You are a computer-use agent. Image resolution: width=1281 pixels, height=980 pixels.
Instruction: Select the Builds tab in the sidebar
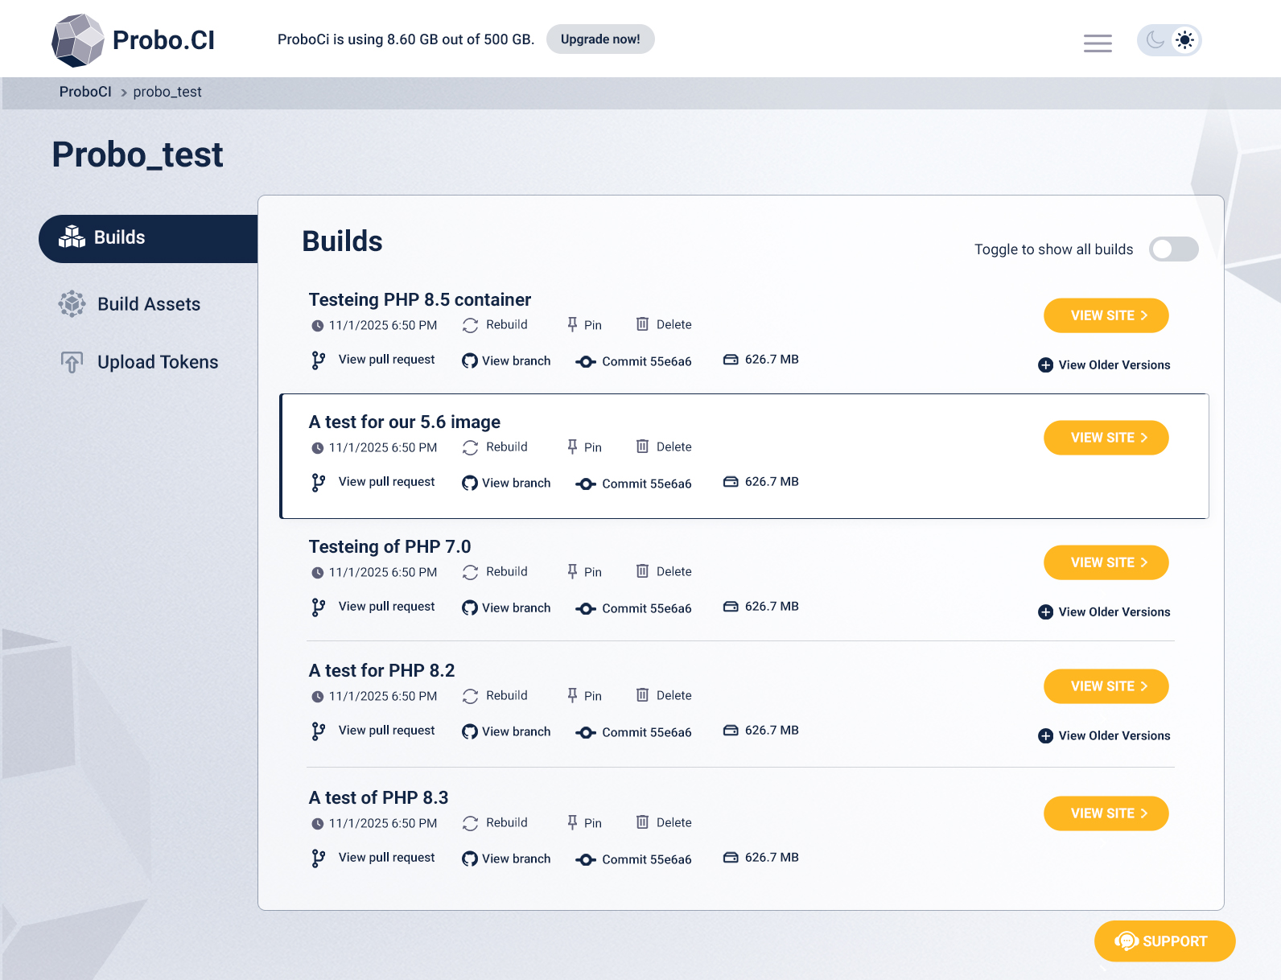point(119,238)
